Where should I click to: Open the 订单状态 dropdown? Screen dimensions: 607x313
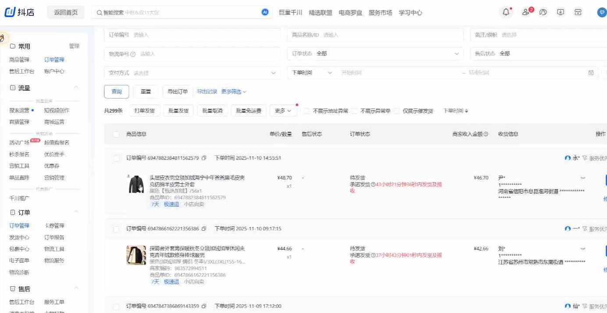click(375, 53)
